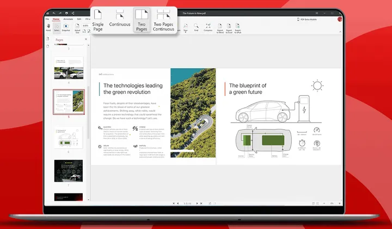Open the File menu
This screenshot has height=229, width=392.
coord(47,19)
